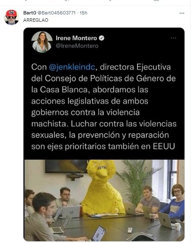Click the Irene Montero name in the image
This screenshot has height=243, width=196.
coord(76,38)
